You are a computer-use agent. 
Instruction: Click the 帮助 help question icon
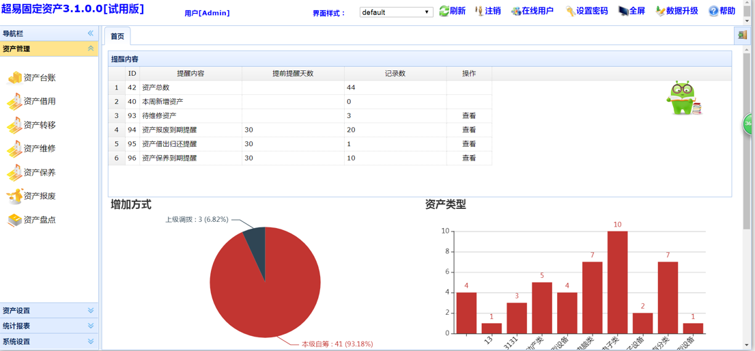pos(713,11)
